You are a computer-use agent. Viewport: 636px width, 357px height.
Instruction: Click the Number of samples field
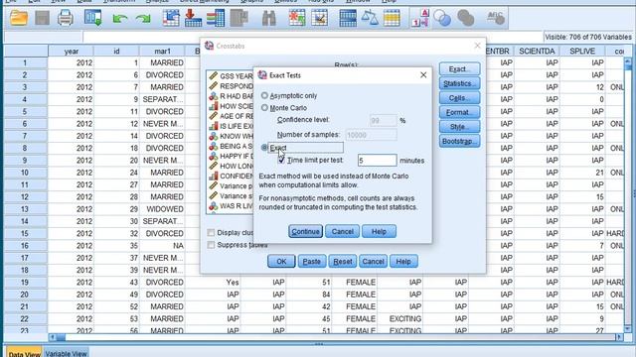371,135
